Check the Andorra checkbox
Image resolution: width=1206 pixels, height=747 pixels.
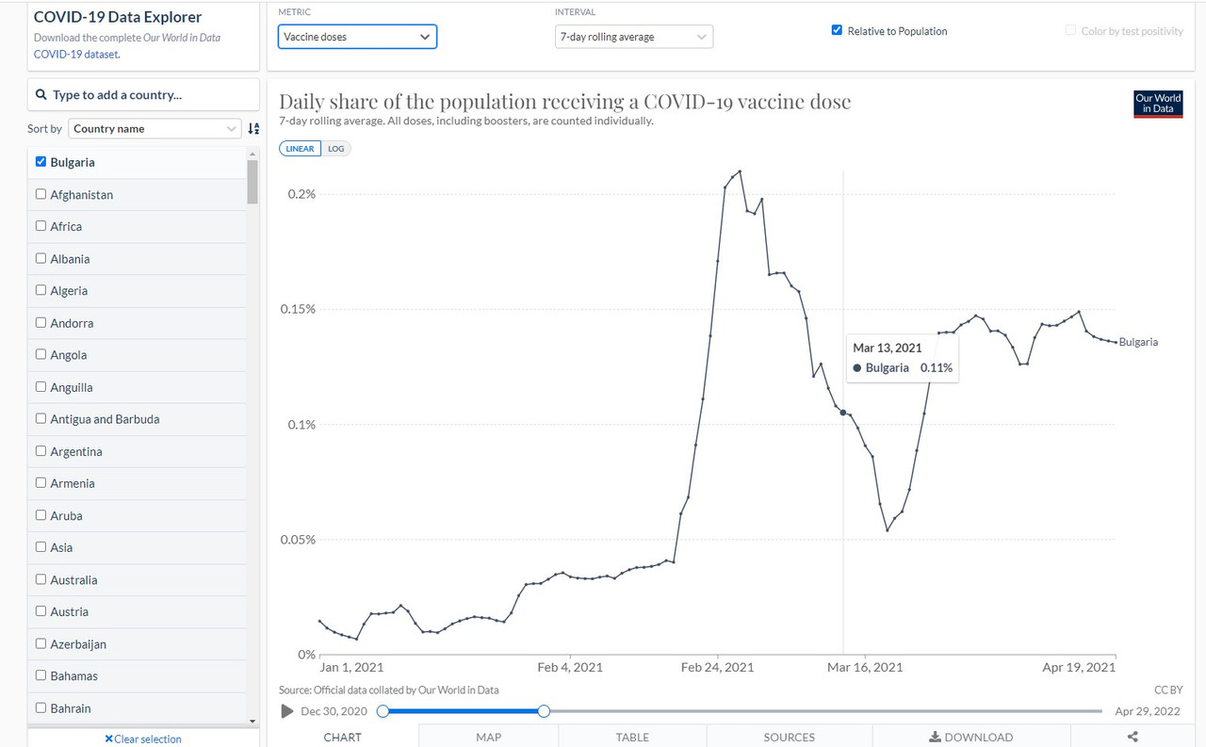41,322
